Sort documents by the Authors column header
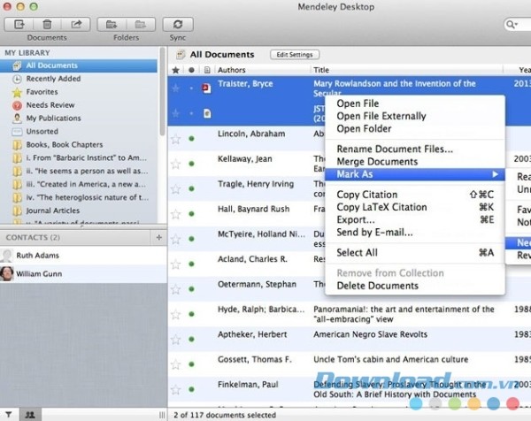 pyautogui.click(x=261, y=70)
